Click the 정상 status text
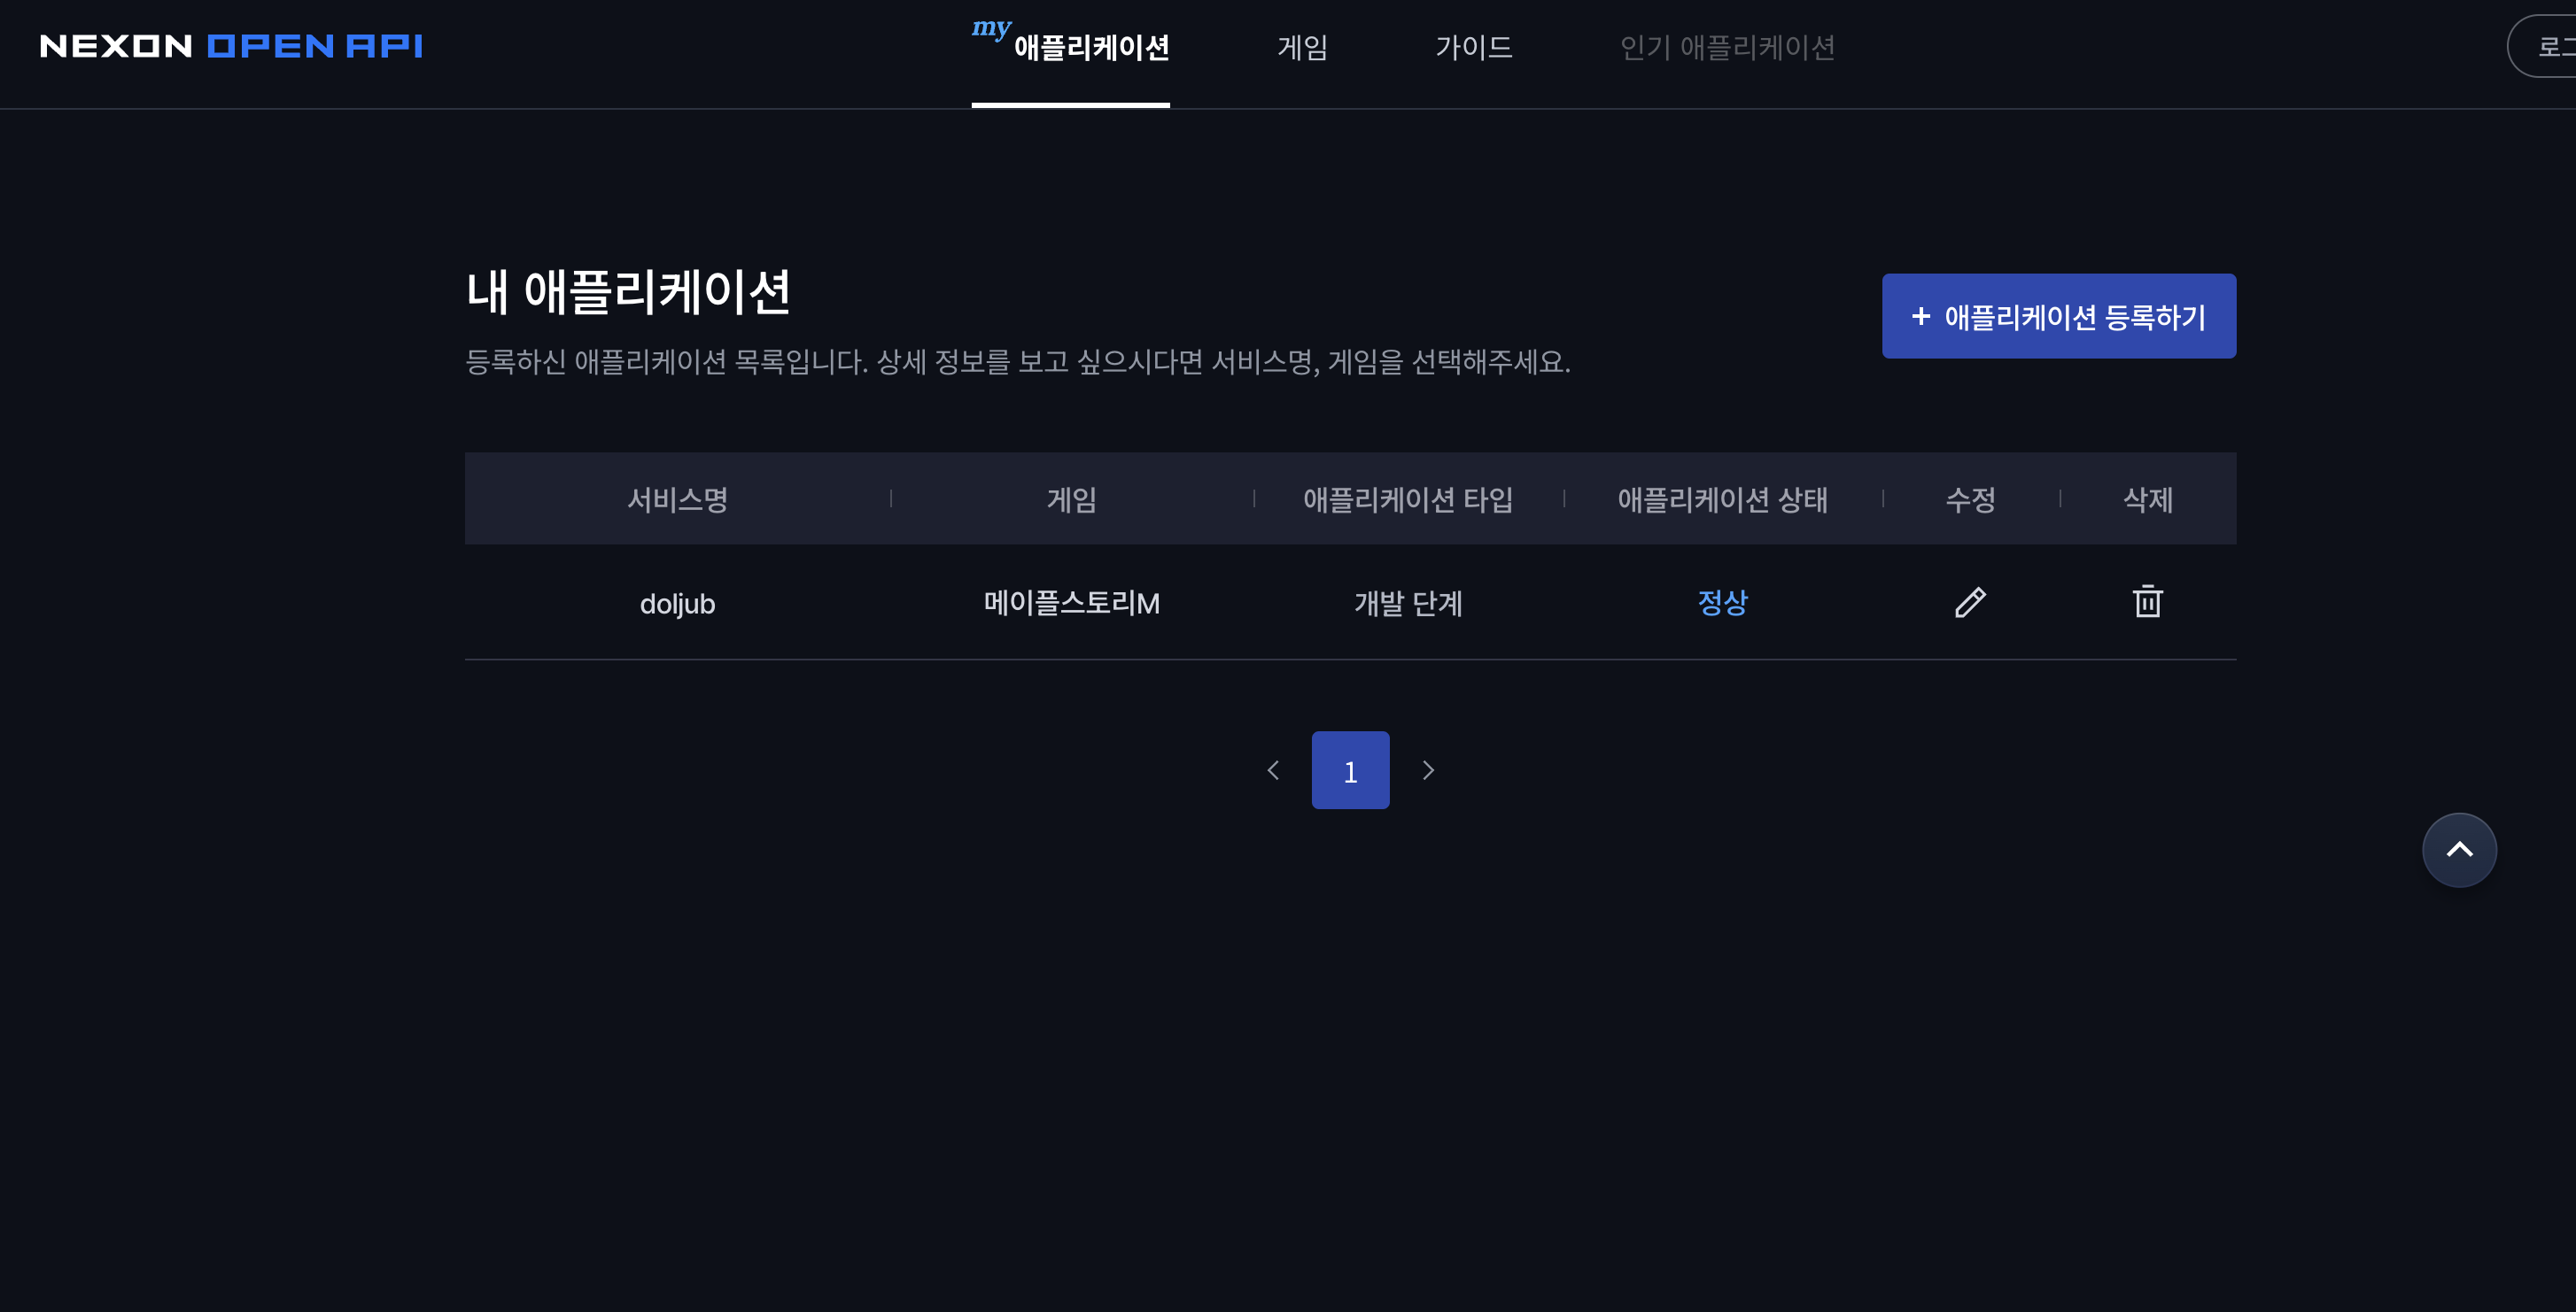 point(1722,603)
